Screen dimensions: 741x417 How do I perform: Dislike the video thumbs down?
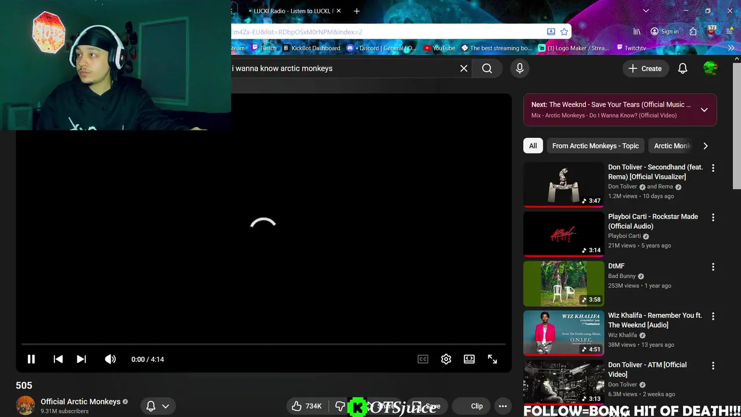tap(340, 406)
